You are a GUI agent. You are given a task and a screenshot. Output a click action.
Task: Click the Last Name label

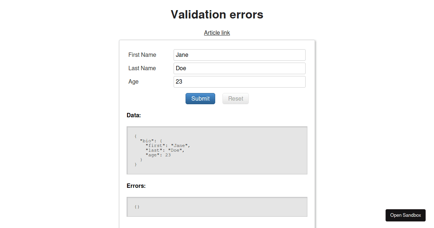(142, 68)
